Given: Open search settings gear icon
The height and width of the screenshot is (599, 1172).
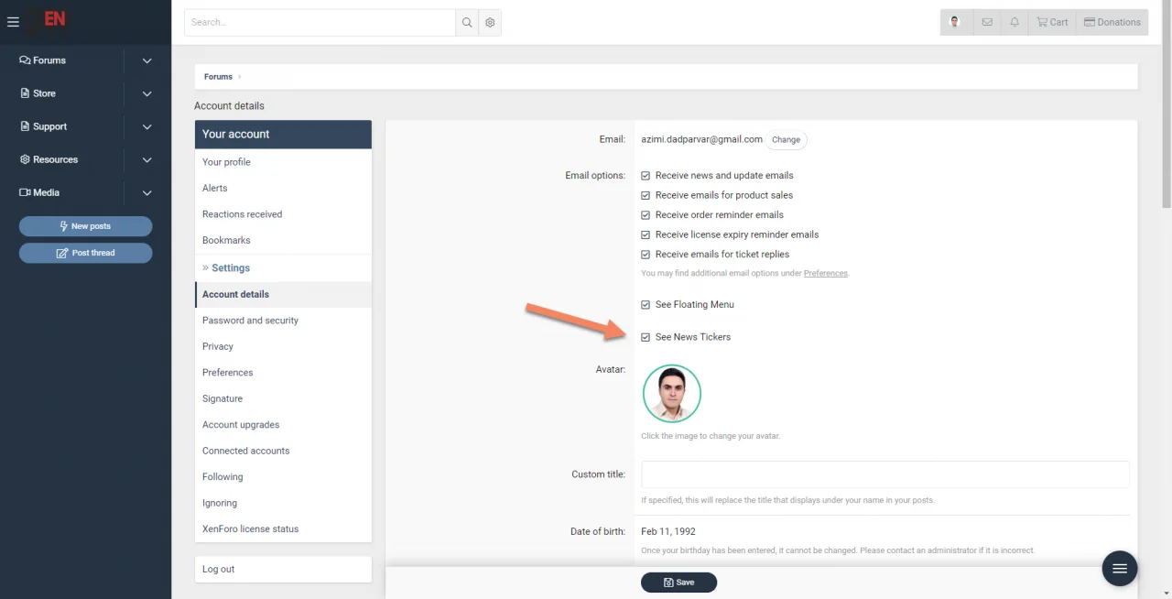Looking at the screenshot, I should (x=490, y=23).
